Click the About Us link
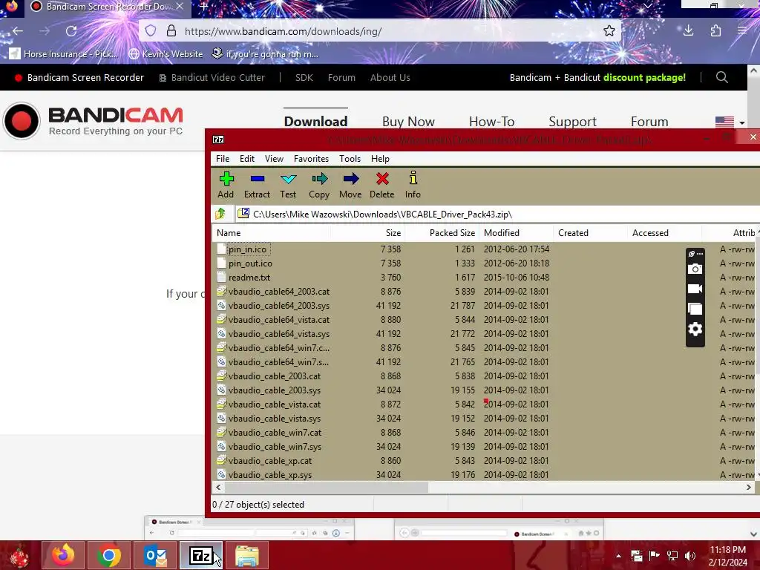This screenshot has height=570, width=760. coord(390,77)
